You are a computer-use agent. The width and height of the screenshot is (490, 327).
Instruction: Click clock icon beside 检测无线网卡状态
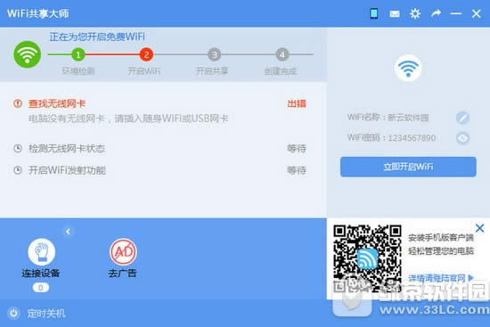coord(18,148)
